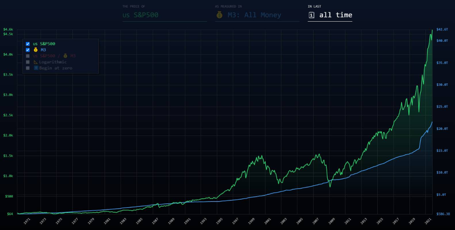Screen dimensions: 455x230
Task: Toggle the M3 series checkbox
Action: click(x=28, y=50)
